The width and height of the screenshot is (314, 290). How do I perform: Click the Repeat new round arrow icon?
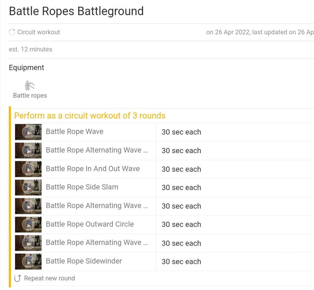coord(18,278)
